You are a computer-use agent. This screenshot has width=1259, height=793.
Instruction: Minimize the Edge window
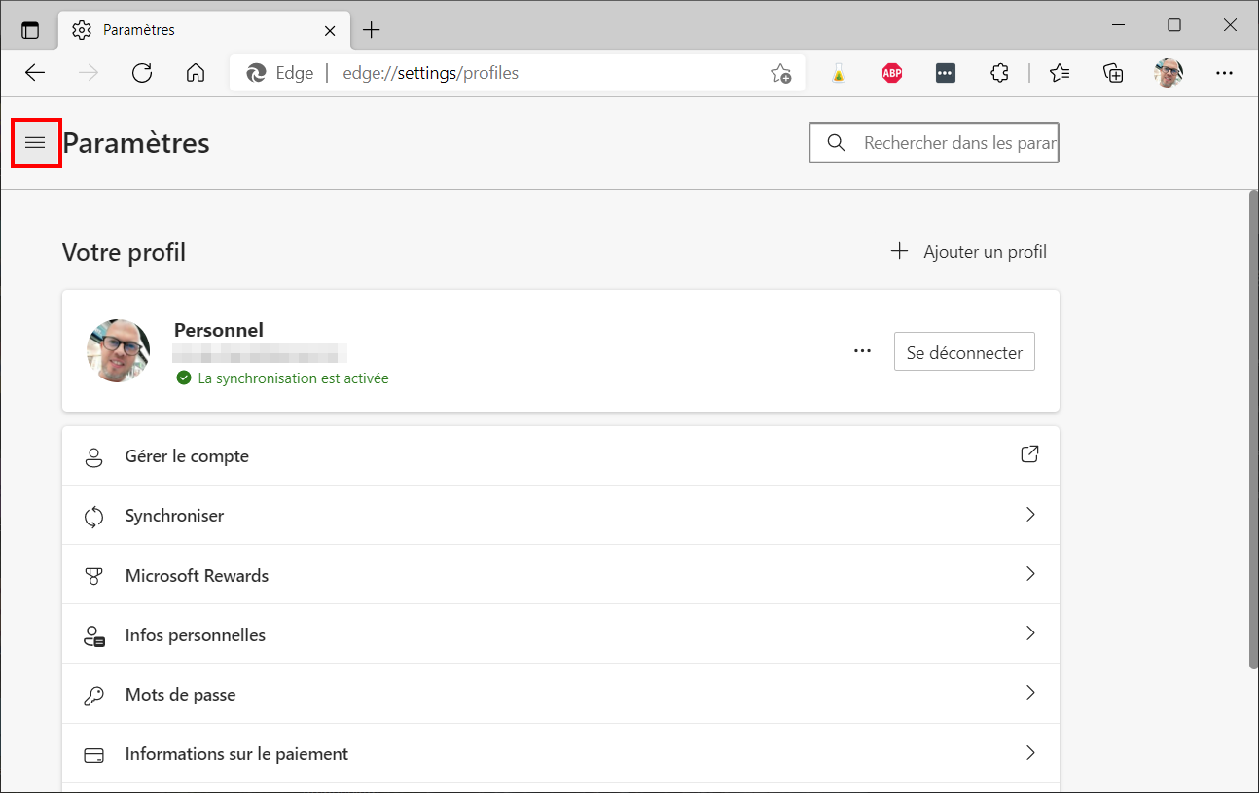(x=1120, y=24)
